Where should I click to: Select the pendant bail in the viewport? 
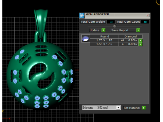pos(41,24)
